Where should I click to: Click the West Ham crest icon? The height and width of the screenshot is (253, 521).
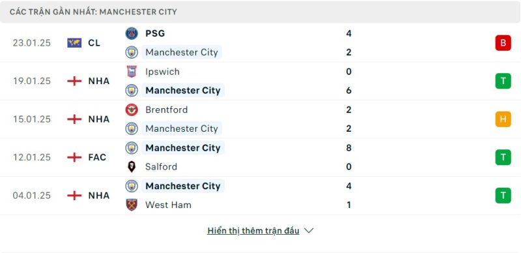click(132, 205)
